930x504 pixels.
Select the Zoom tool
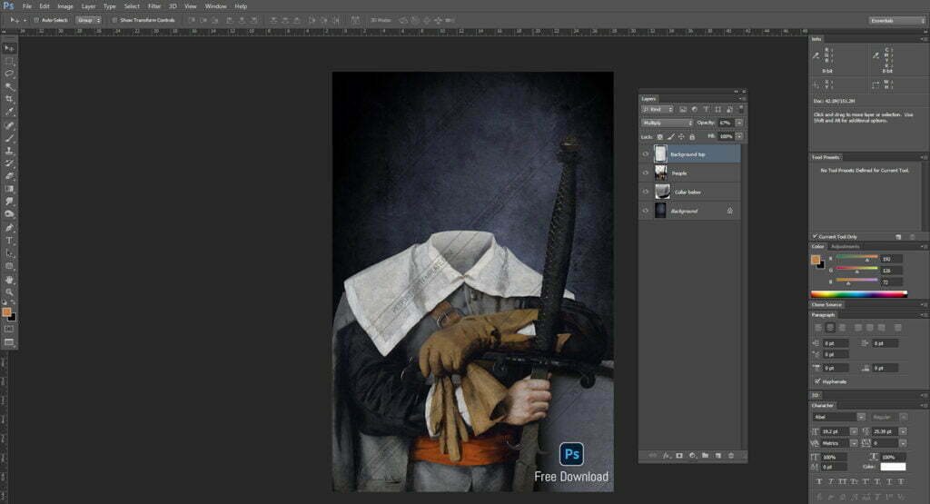coord(9,292)
